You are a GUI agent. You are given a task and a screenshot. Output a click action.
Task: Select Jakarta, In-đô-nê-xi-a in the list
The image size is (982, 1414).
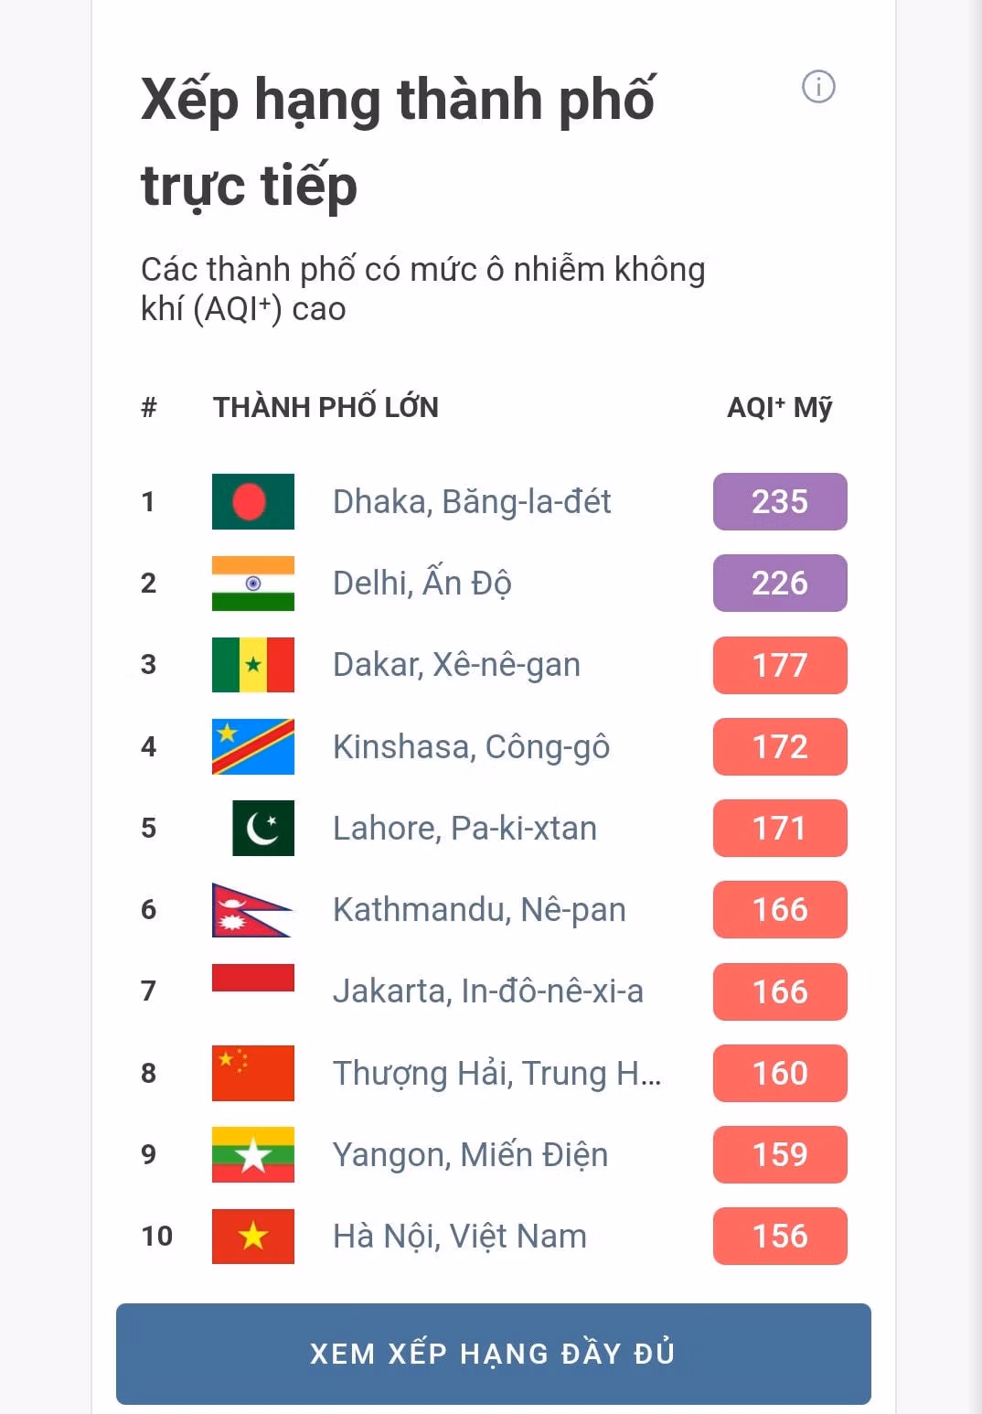(487, 991)
